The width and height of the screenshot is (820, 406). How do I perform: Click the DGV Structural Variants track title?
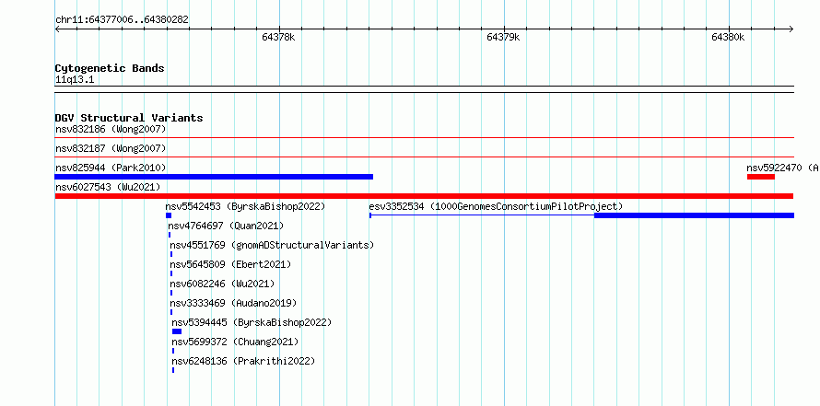tap(129, 118)
